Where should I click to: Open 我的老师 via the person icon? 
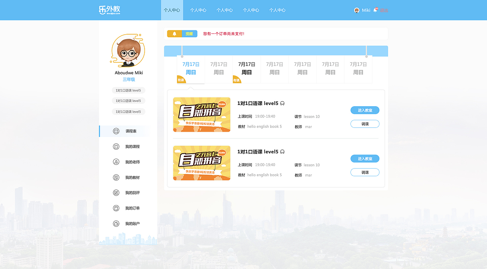click(x=116, y=162)
